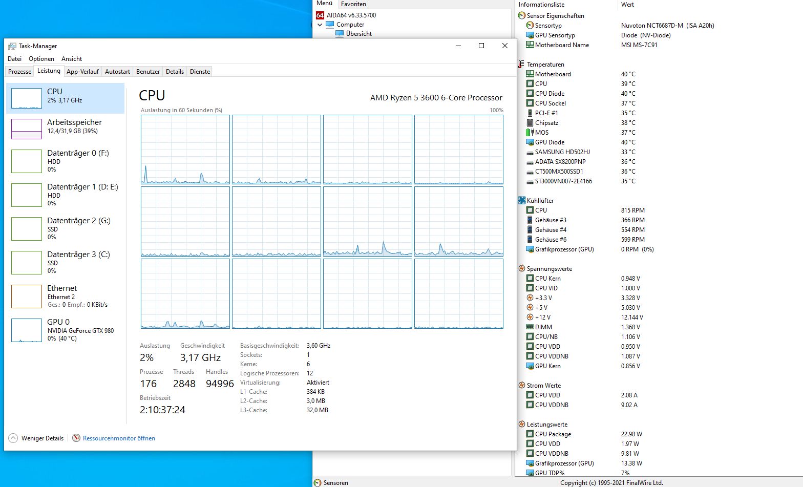Open Ressourcenmonitor öffnen link
The height and width of the screenshot is (487, 803).
[119, 438]
